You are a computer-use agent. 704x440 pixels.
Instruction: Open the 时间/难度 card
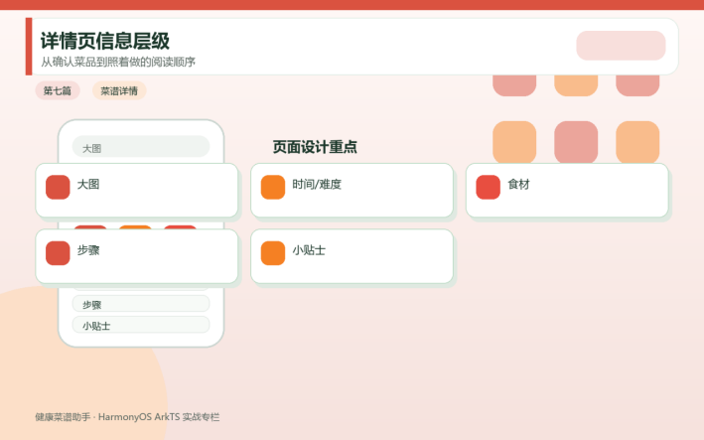point(352,191)
